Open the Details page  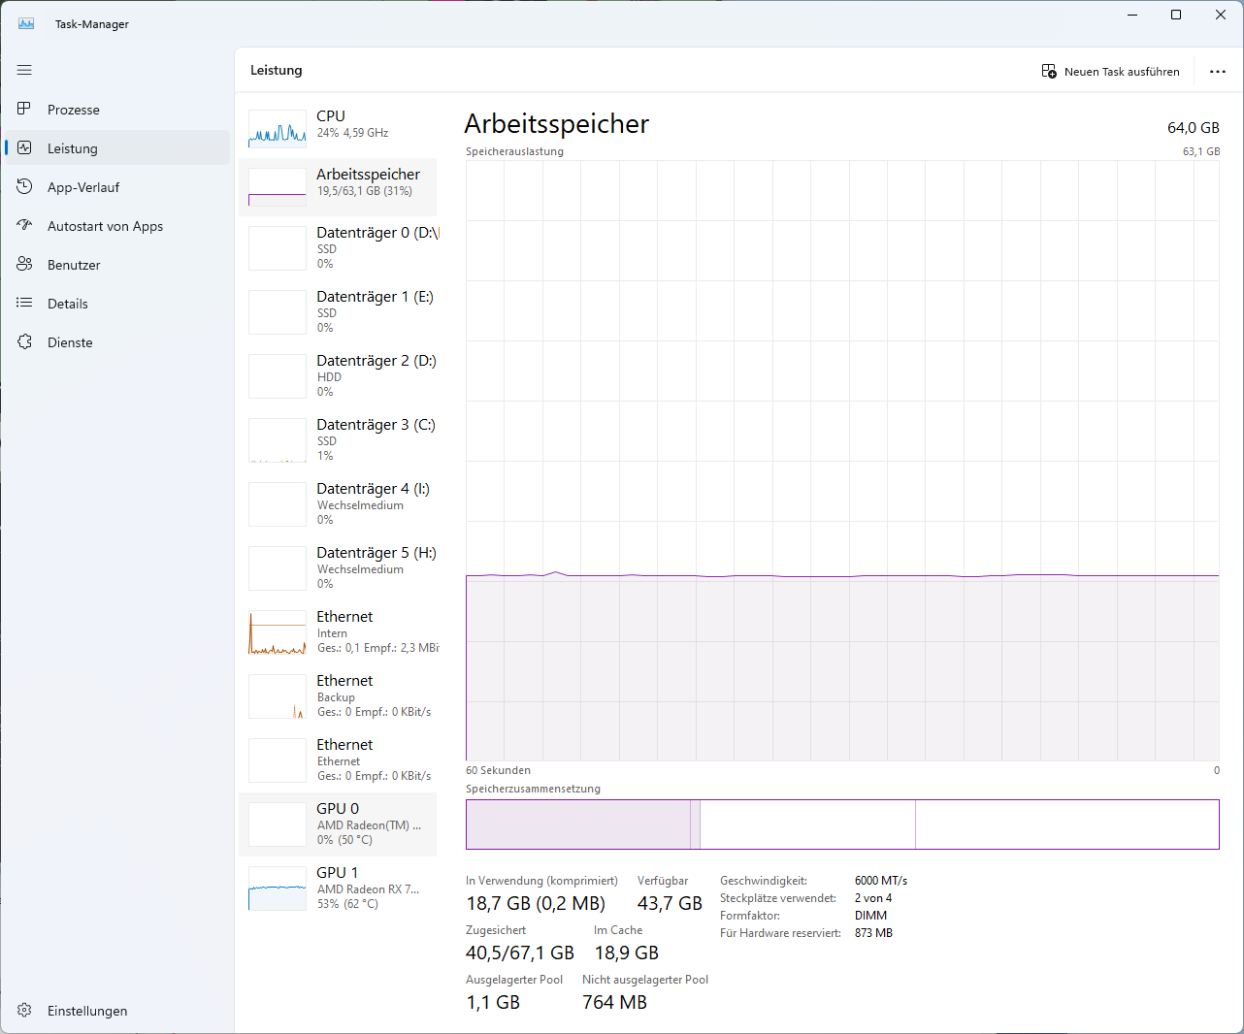116,304
